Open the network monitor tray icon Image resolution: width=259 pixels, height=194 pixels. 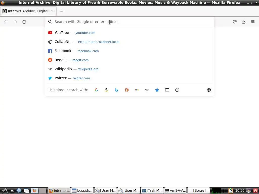[249, 191]
